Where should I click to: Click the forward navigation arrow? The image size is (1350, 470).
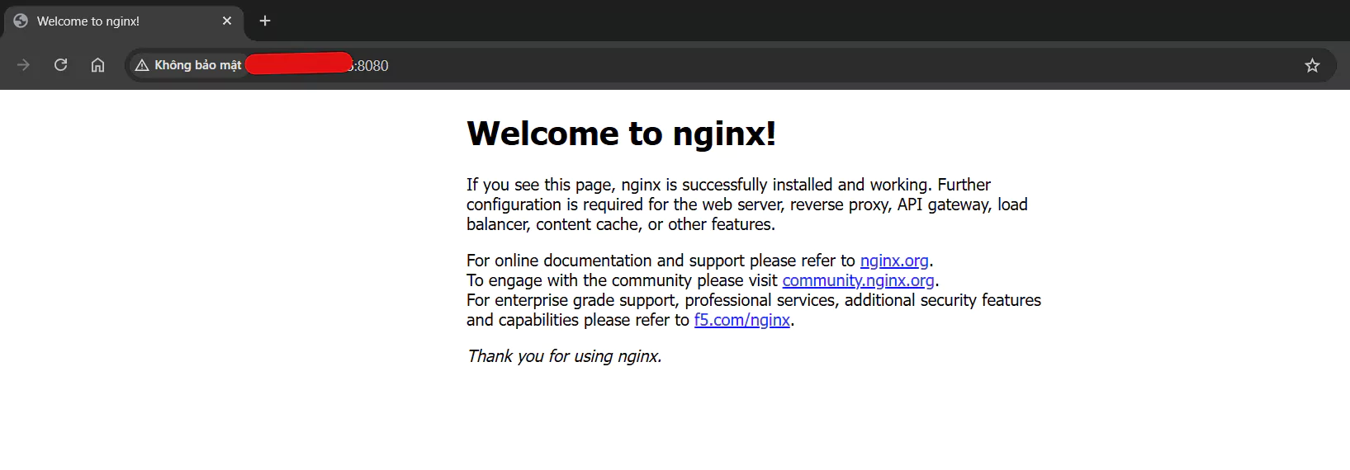pyautogui.click(x=23, y=65)
